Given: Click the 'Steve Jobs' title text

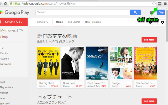Looking at the screenshot, I should pos(69,83).
